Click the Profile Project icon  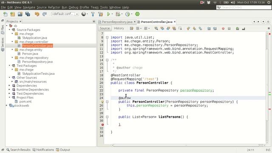pyautogui.click(x=127, y=14)
